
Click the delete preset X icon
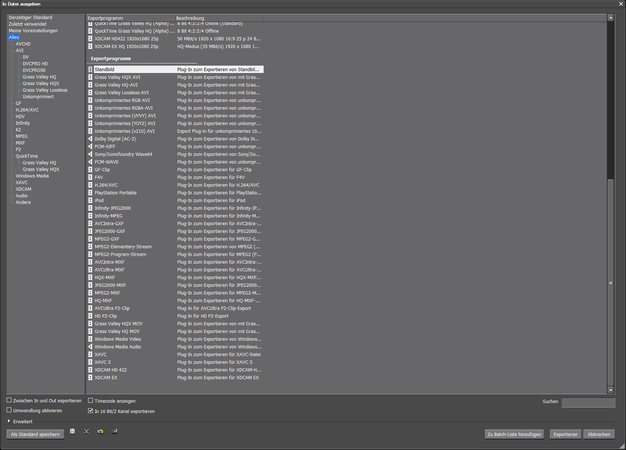click(87, 431)
